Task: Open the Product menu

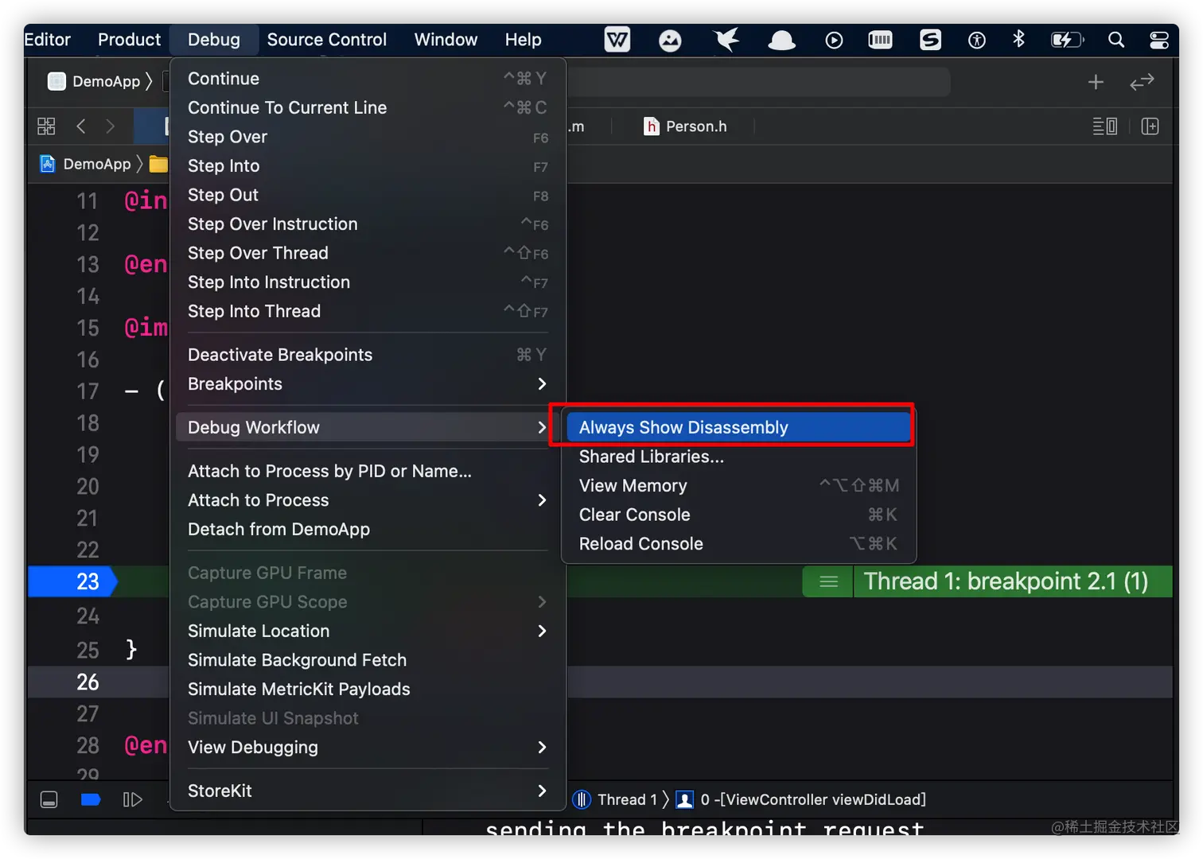Action: 129,40
